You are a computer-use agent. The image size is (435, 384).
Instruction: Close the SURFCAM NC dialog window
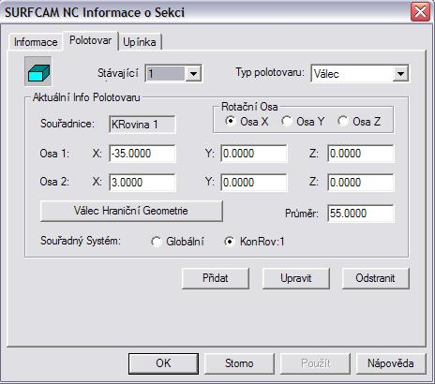[x=420, y=12]
